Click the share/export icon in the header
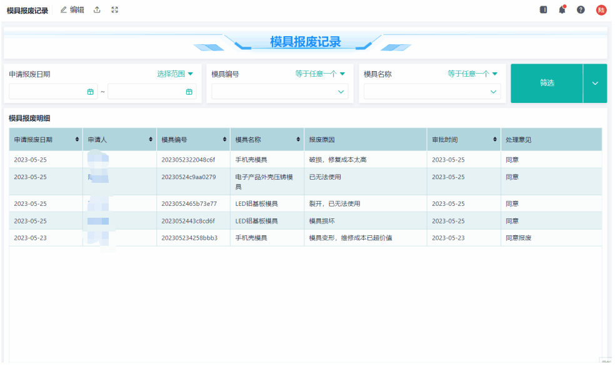Viewport: 615px width, 365px height. pyautogui.click(x=97, y=10)
